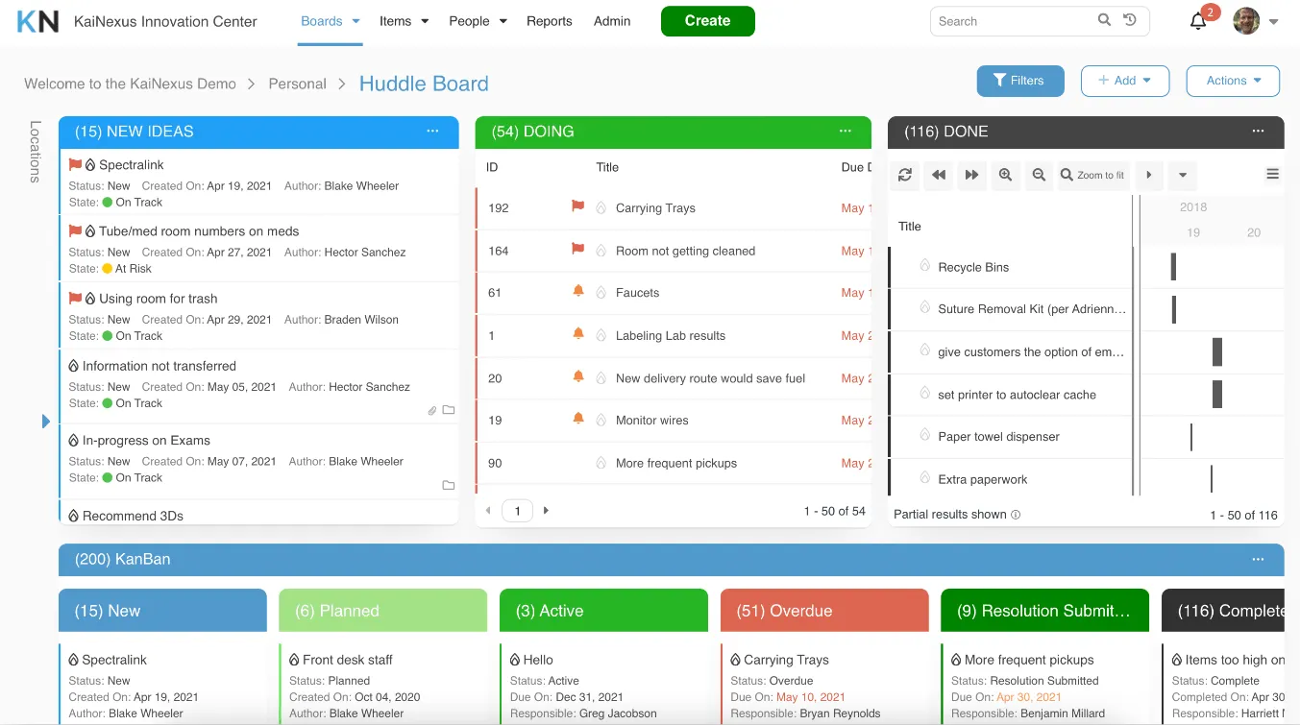
Task: Click the search history clock icon
Action: [x=1130, y=20]
